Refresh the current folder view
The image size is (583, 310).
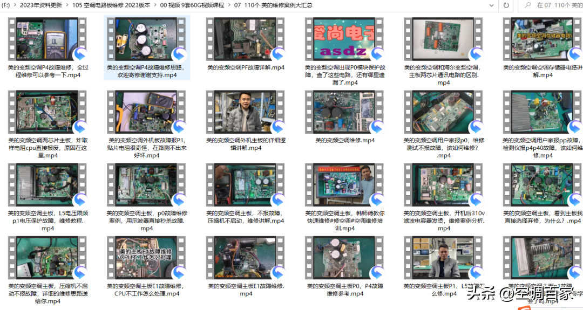(x=506, y=5)
